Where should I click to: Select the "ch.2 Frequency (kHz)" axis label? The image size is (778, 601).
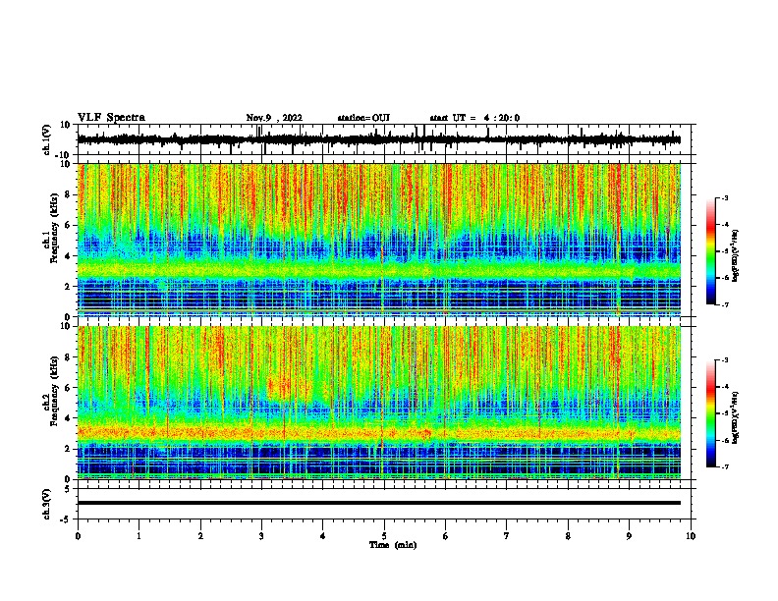pyautogui.click(x=51, y=392)
